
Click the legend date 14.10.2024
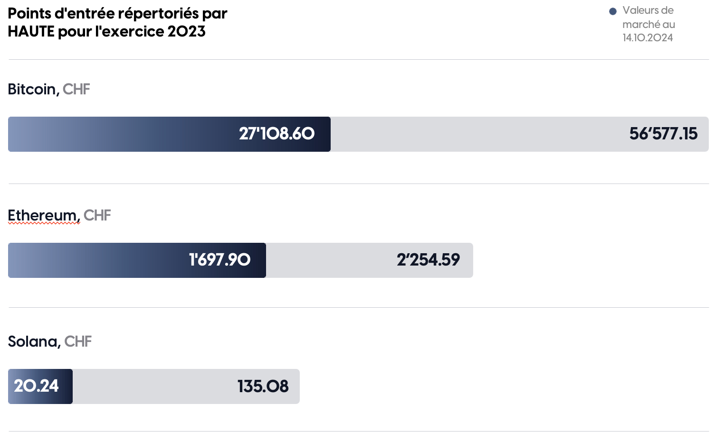[648, 38]
